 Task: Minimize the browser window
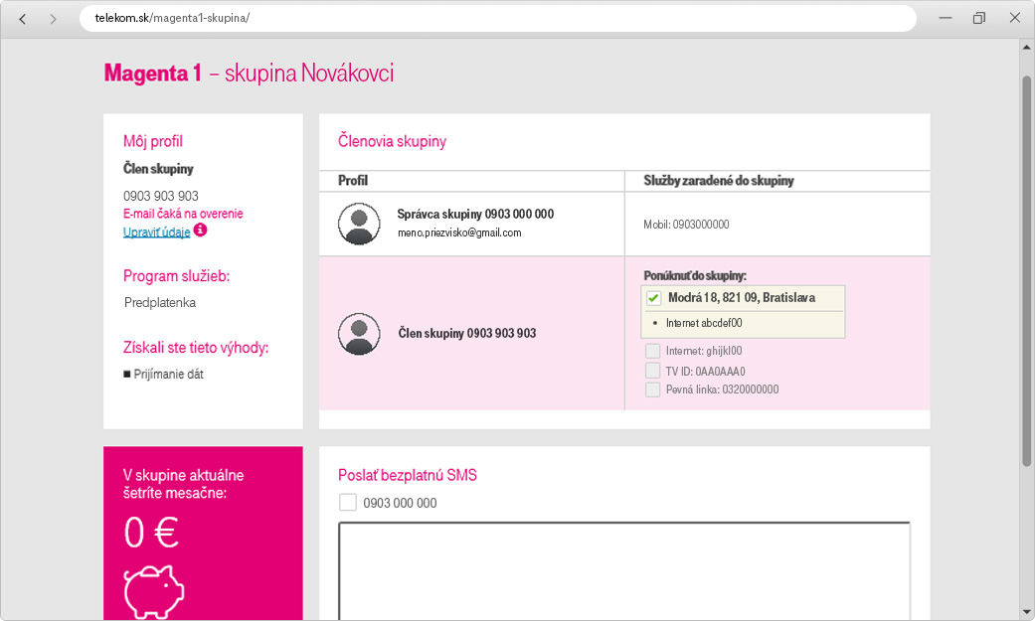tap(946, 18)
